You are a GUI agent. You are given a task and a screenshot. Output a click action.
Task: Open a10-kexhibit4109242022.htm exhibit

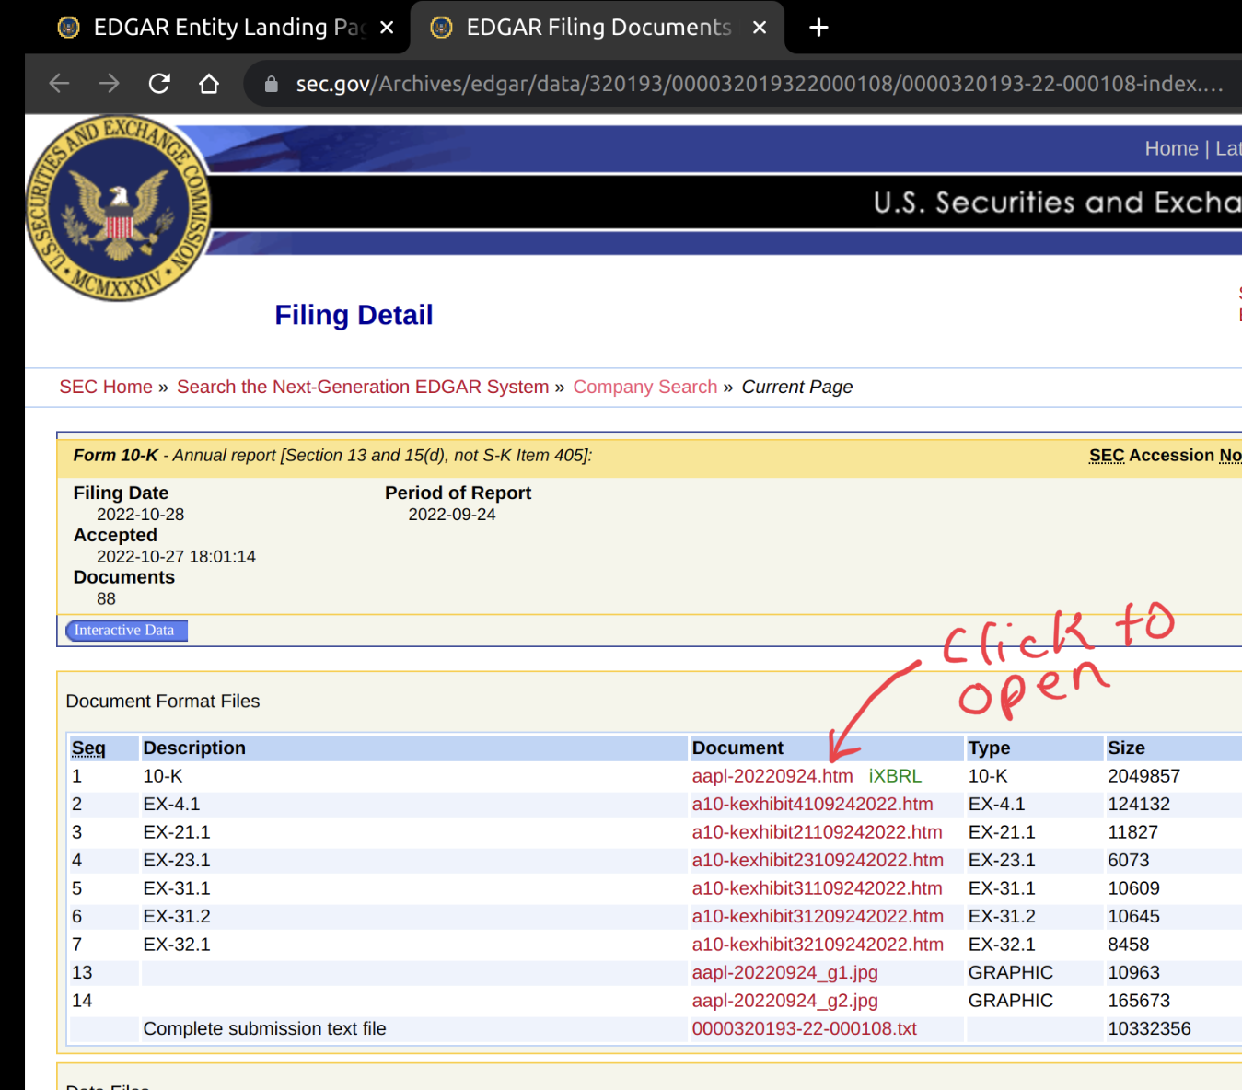pos(812,804)
